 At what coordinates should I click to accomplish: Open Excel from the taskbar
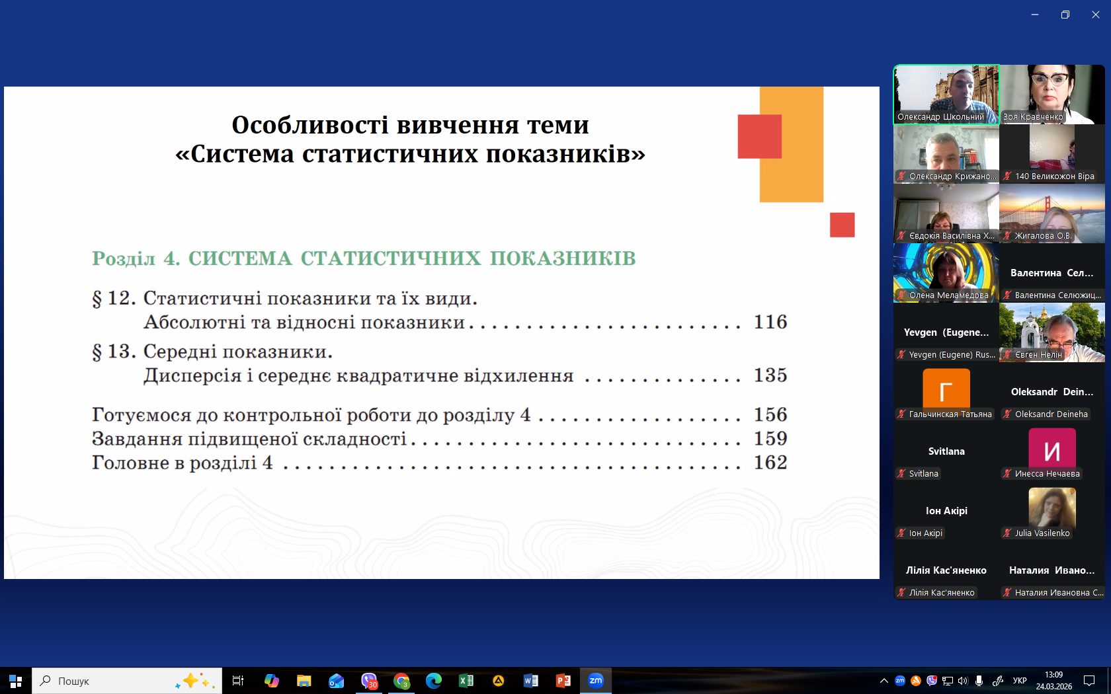[x=466, y=680]
